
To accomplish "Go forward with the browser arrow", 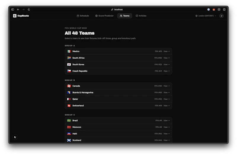I will tap(23, 9).
